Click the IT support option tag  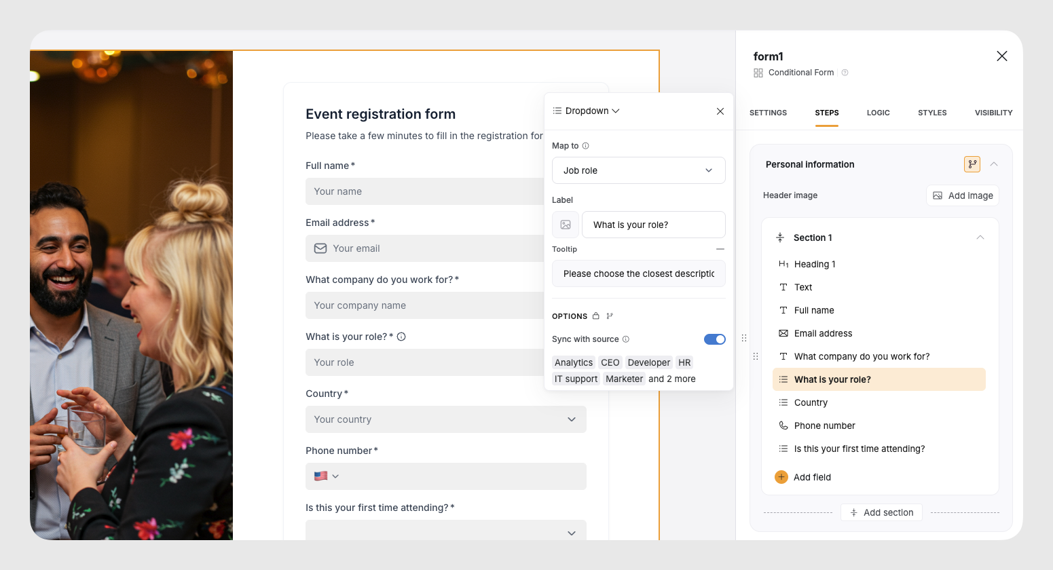(x=576, y=379)
